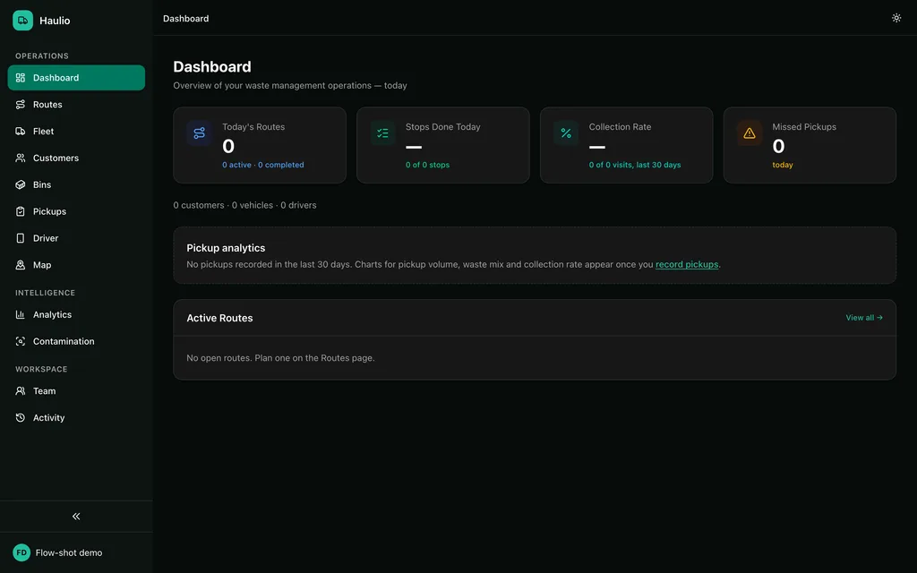Click the 'Active Routes' heading

coord(220,318)
